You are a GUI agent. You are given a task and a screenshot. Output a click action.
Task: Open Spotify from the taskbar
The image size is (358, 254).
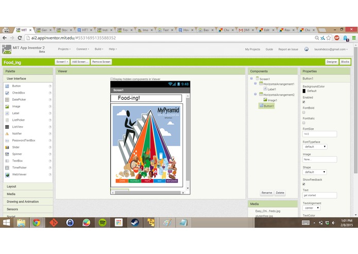coord(103,222)
